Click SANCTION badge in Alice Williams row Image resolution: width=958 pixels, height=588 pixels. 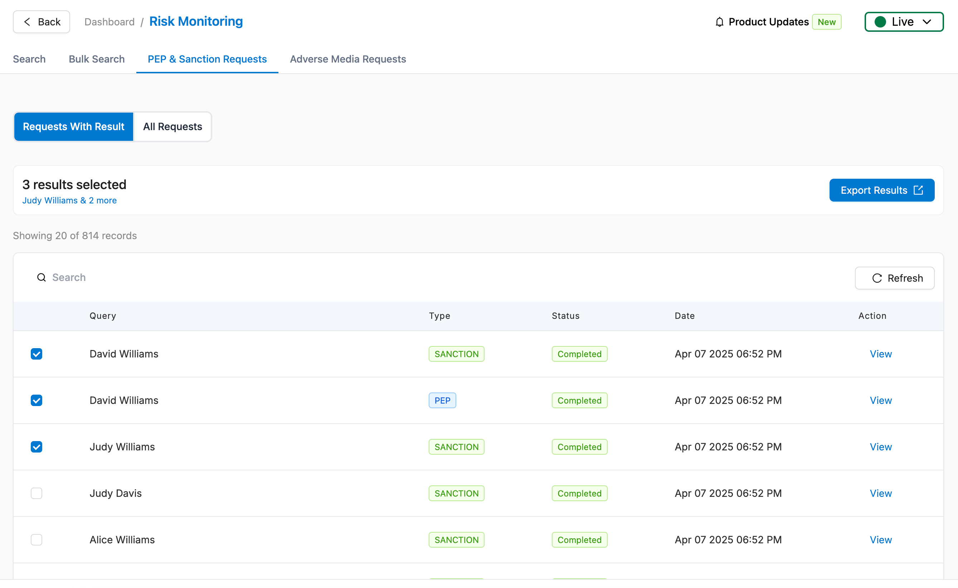pyautogui.click(x=457, y=540)
